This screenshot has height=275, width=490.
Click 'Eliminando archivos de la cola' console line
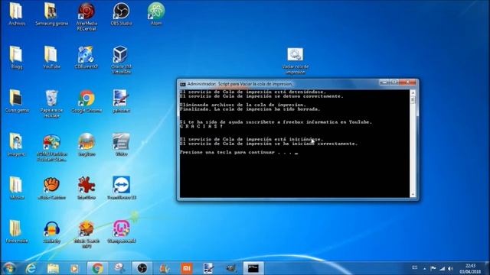(243, 105)
